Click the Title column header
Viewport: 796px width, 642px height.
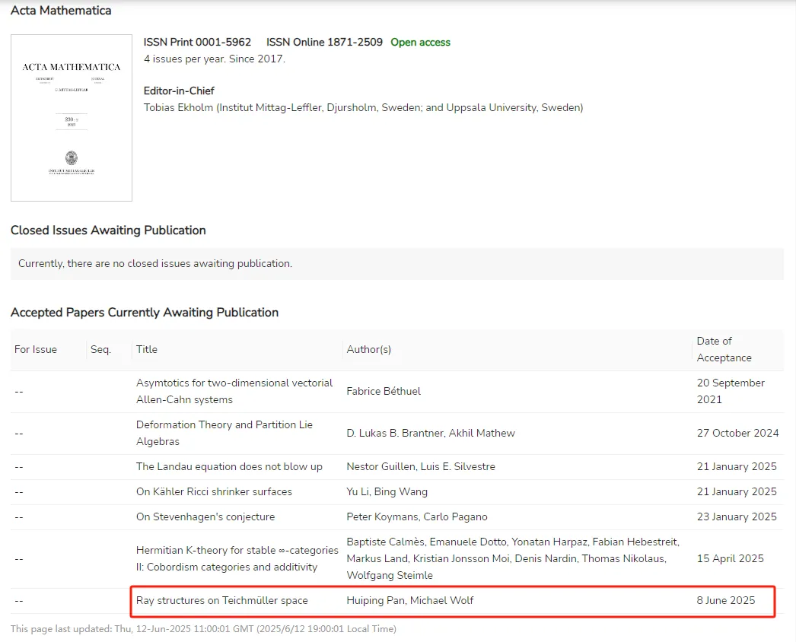click(147, 349)
